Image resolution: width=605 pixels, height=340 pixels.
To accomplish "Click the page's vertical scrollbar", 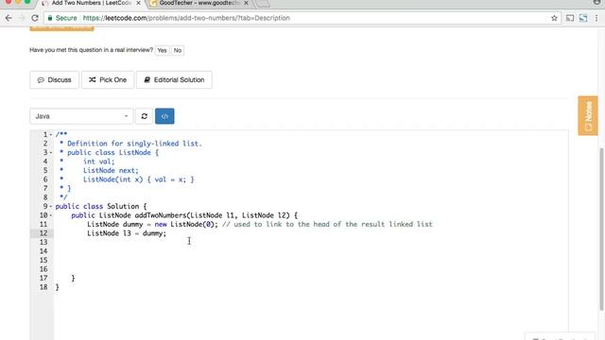I will (x=601, y=229).
